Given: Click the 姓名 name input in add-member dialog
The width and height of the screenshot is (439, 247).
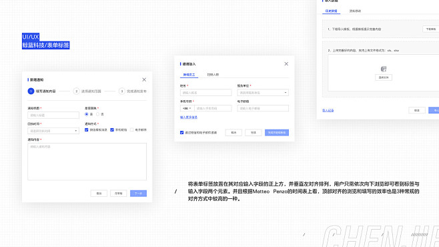Looking at the screenshot, I should pyautogui.click(x=205, y=92).
